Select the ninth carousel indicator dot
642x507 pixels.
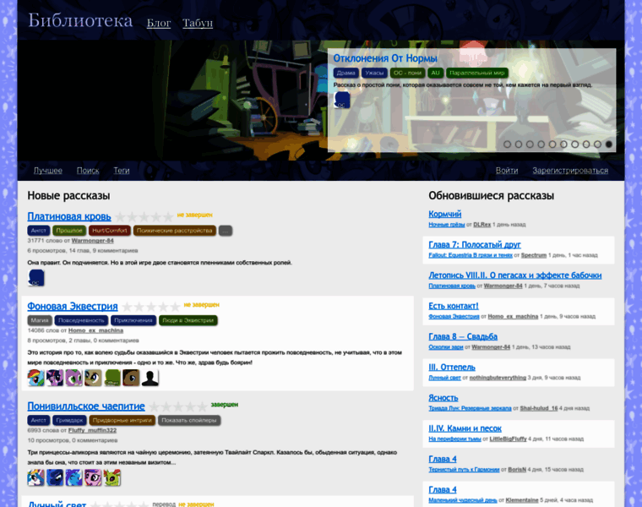tap(598, 144)
